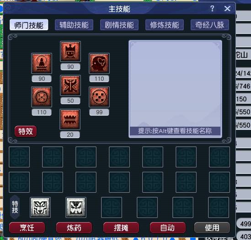The width and height of the screenshot is (251, 240).
Task: Select the second dark beast mask special skill
Action: (x=76, y=207)
